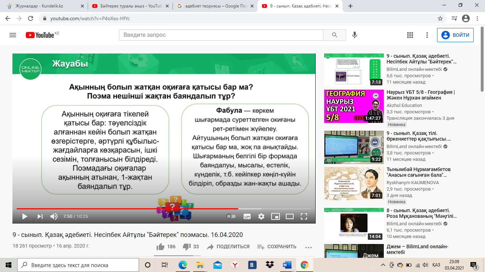Click the ВОЙТИ sign-in button
485x272 pixels.
pyautogui.click(x=455, y=35)
